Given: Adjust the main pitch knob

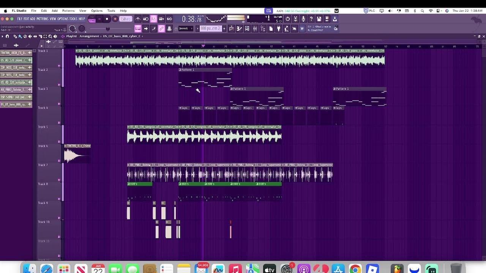Looking at the screenshot, I should coord(82,28).
